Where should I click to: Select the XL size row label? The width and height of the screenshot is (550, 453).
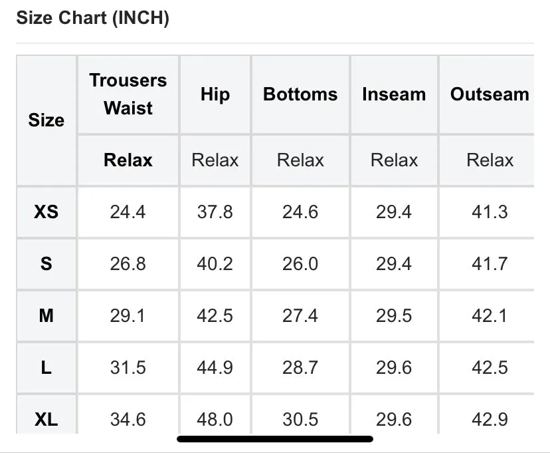click(46, 419)
